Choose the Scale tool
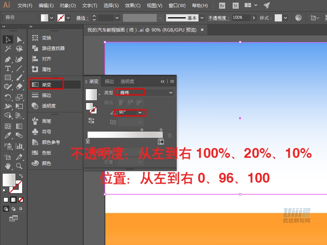Screen dimensions: 327x245 (19, 97)
